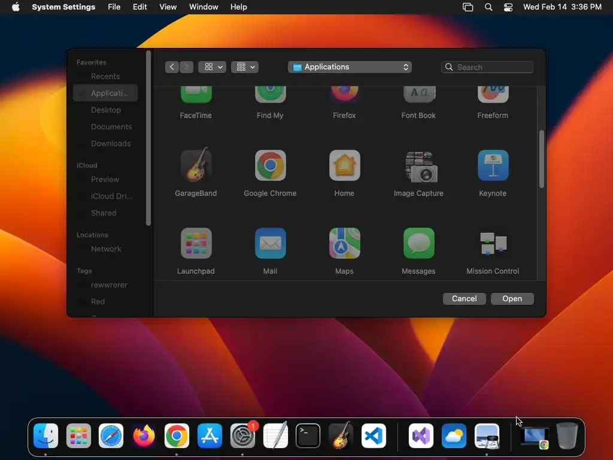Image resolution: width=613 pixels, height=460 pixels.
Task: Go to Desktop in the sidebar
Action: click(105, 110)
